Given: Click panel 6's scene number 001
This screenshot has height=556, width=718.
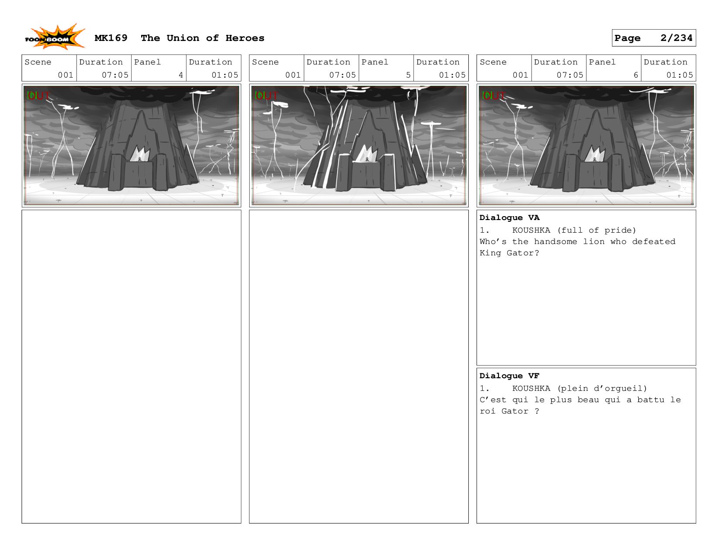Looking at the screenshot, I should (520, 75).
